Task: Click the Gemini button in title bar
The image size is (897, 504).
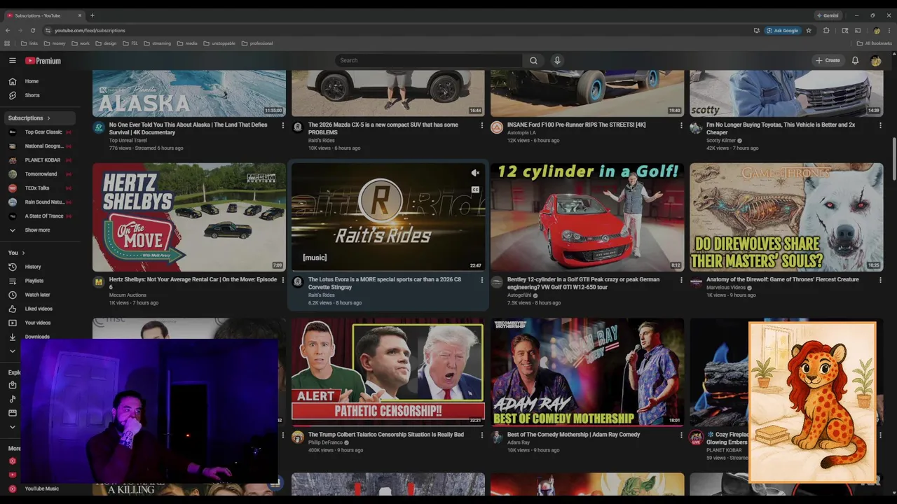Action: (827, 15)
